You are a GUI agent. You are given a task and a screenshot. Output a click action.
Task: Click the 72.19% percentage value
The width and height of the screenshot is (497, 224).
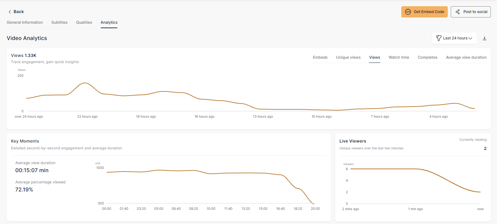click(x=24, y=190)
